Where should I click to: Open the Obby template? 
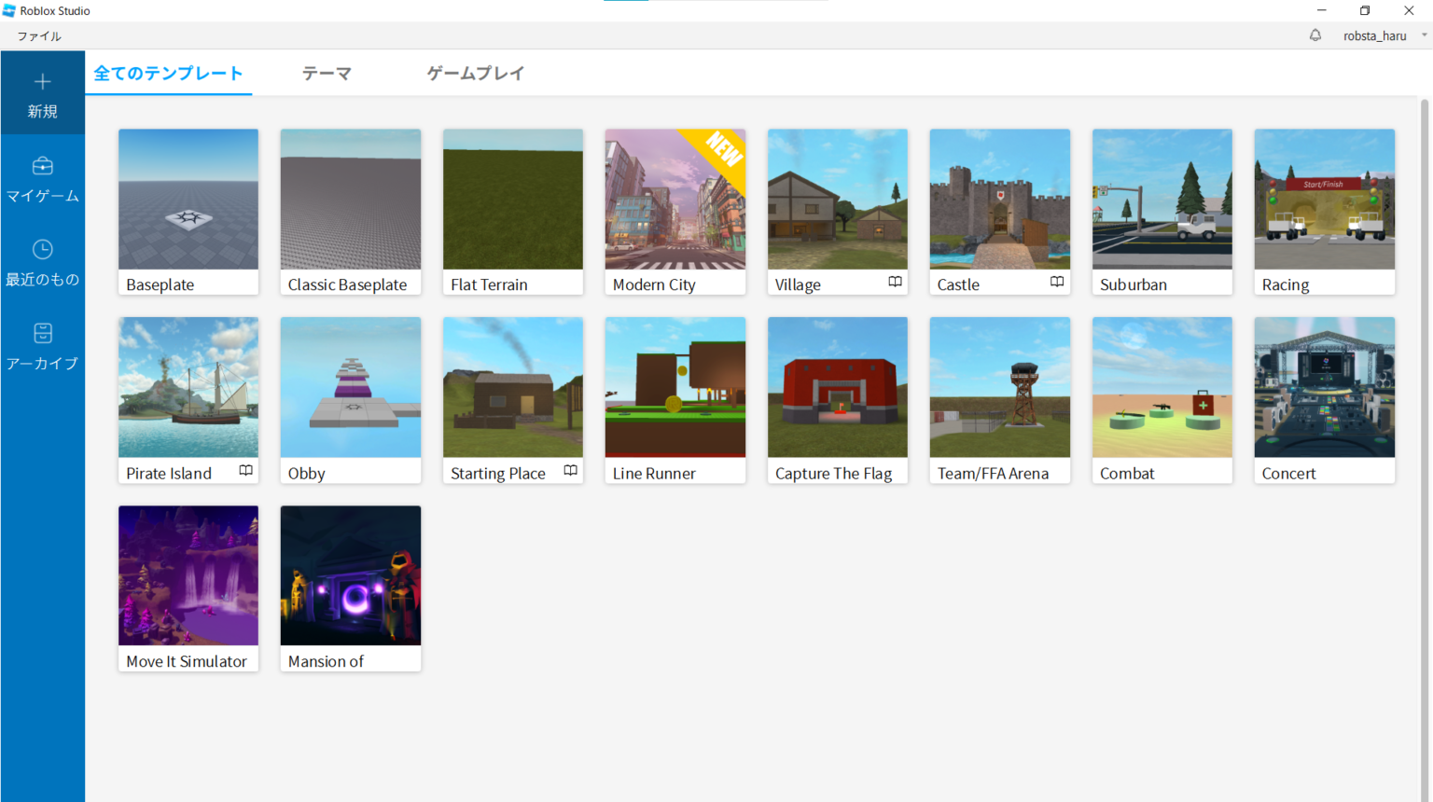point(350,388)
